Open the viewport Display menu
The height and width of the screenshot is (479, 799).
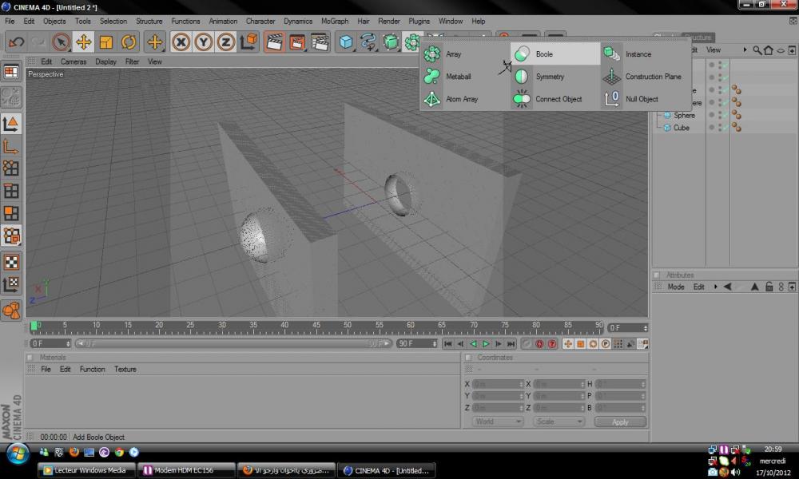coord(105,61)
